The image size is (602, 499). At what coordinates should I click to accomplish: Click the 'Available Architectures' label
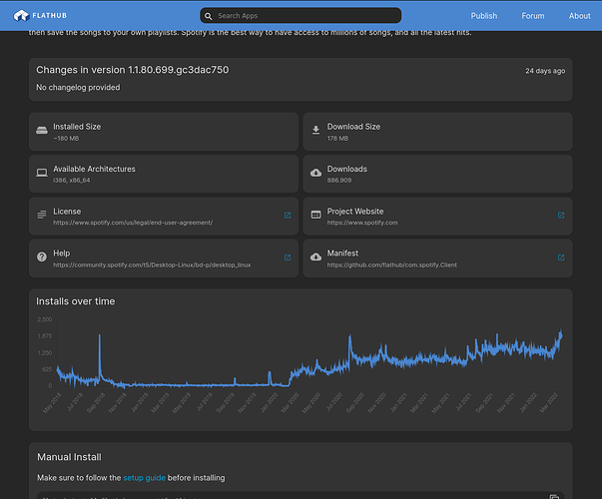tap(94, 169)
